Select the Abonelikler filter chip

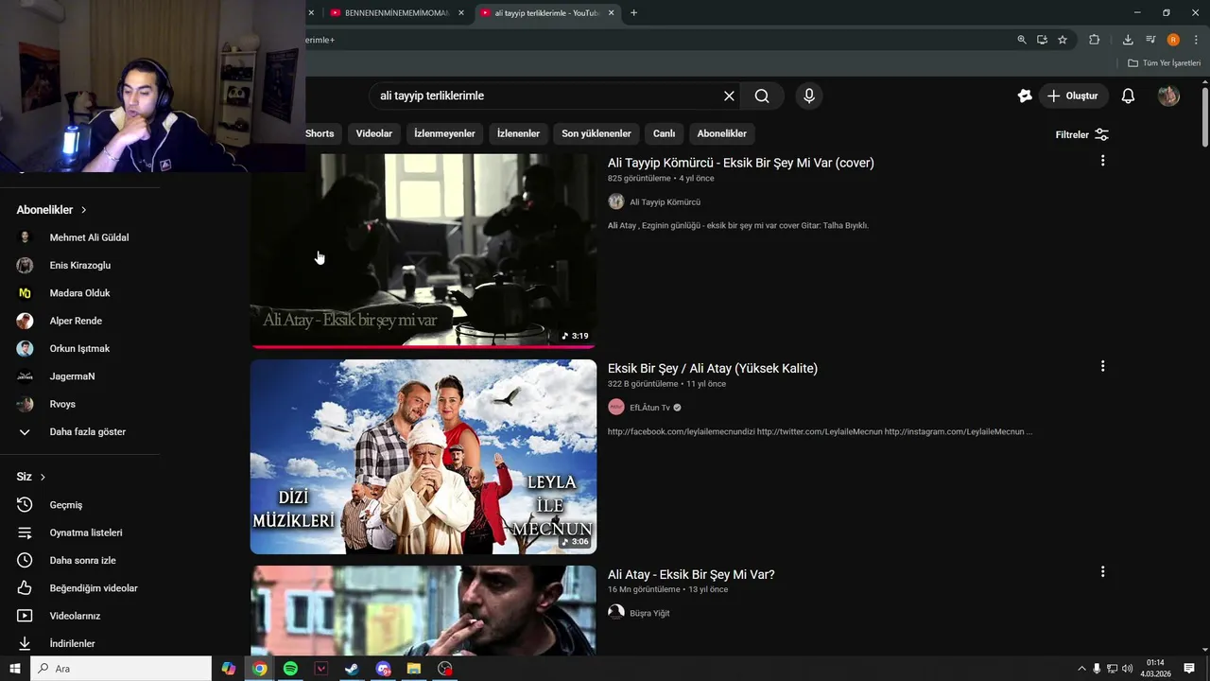click(721, 133)
